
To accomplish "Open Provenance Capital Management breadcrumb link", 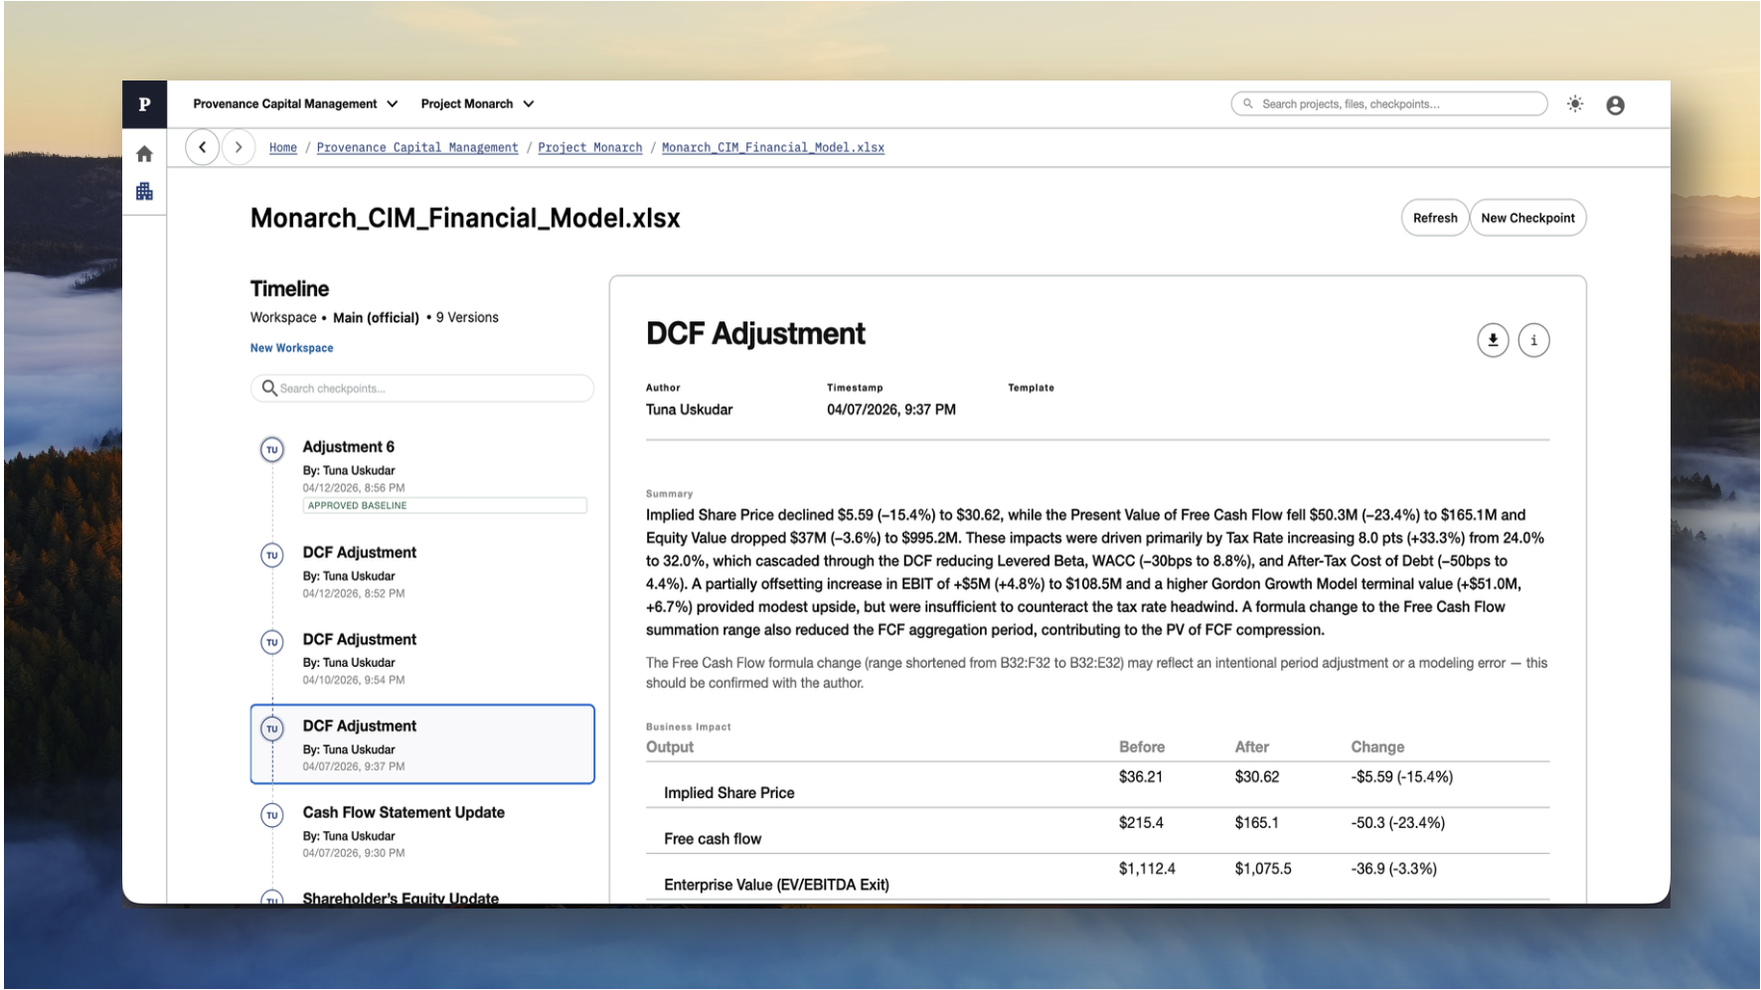I will coord(417,147).
